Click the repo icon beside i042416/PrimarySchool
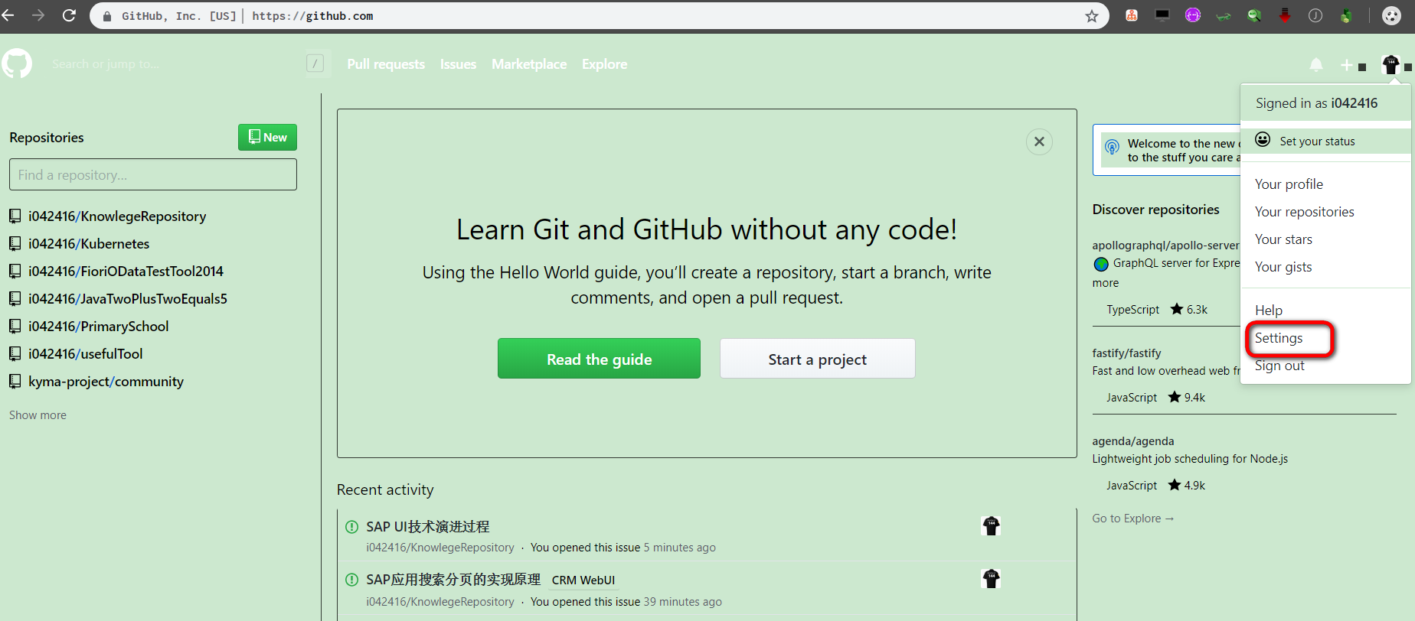This screenshot has width=1415, height=621. point(15,327)
